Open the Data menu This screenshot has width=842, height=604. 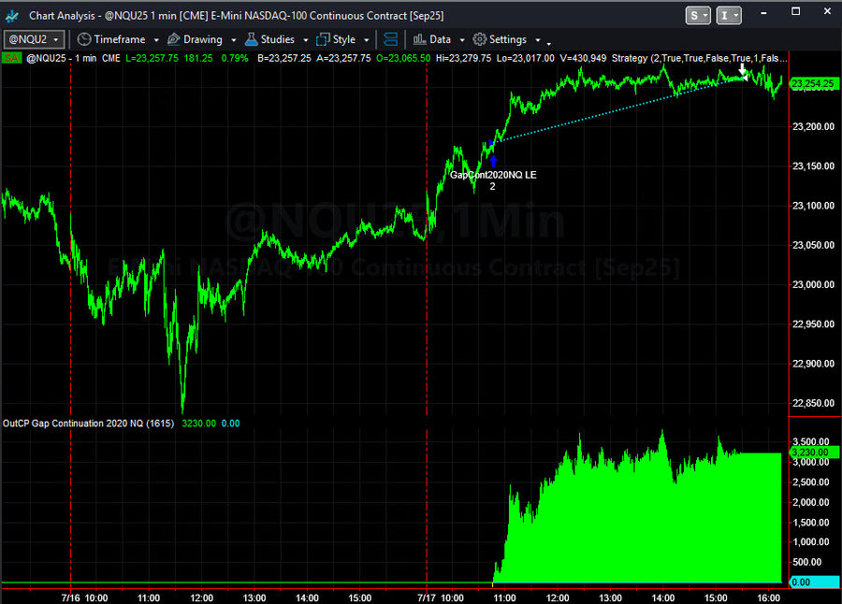tap(440, 39)
